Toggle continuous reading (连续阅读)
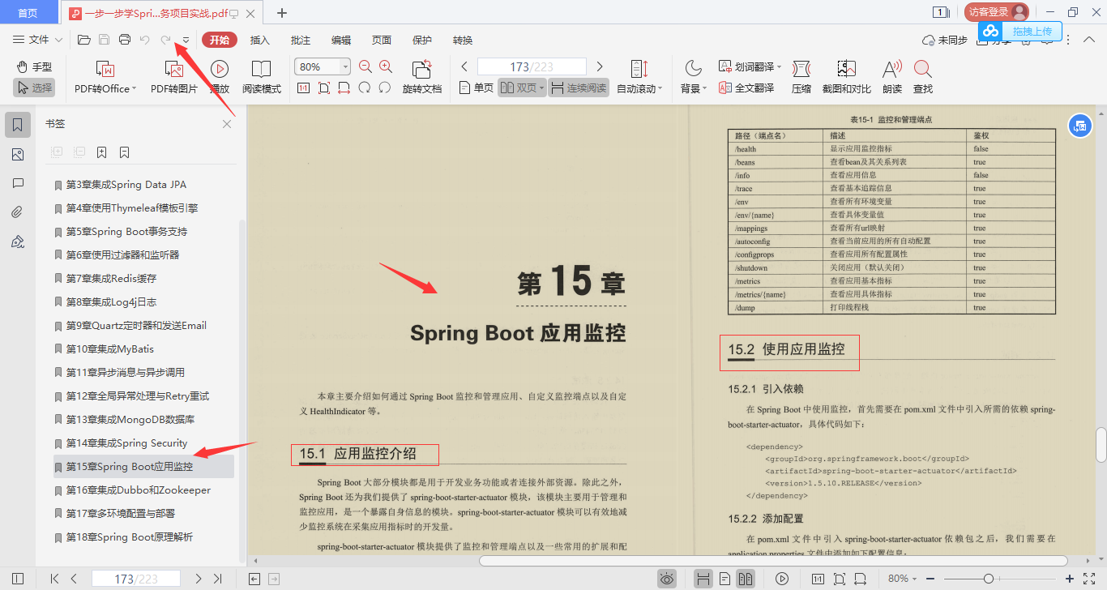1107x590 pixels. (x=579, y=88)
